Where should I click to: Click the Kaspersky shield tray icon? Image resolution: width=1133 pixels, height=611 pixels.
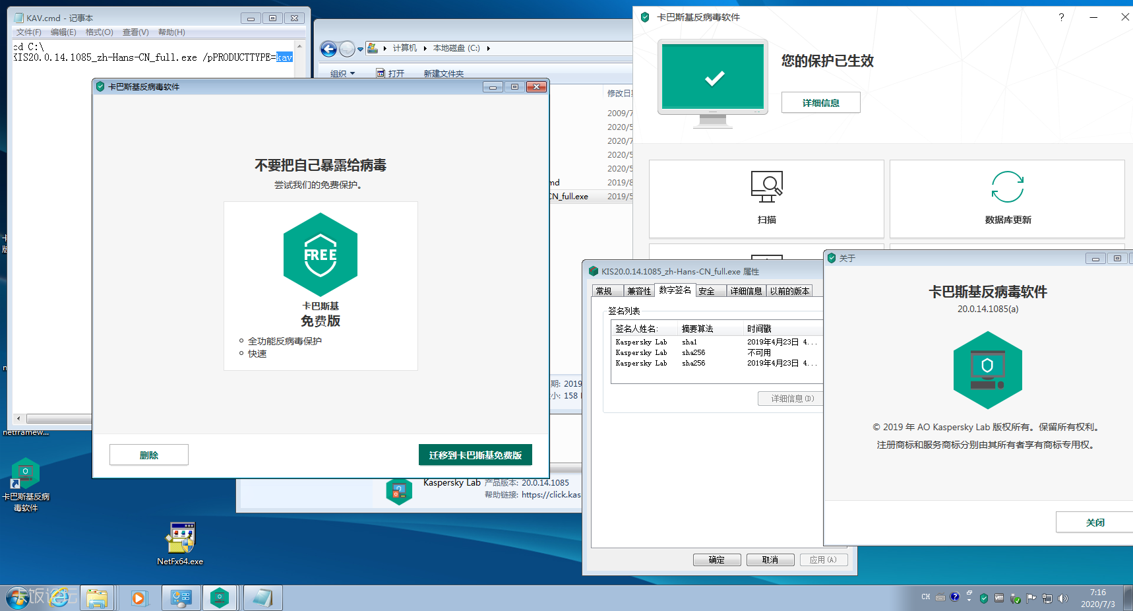coord(984,598)
